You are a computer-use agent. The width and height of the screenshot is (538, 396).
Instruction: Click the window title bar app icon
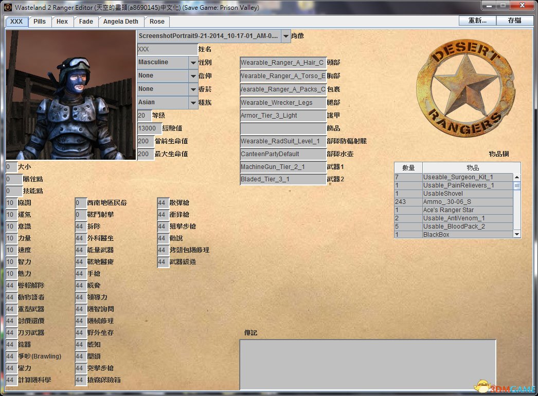coord(8,7)
